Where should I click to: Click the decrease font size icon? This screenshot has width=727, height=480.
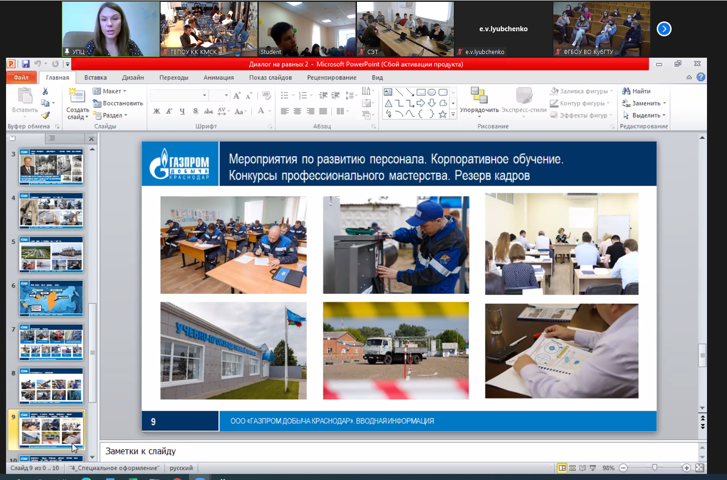(x=249, y=96)
